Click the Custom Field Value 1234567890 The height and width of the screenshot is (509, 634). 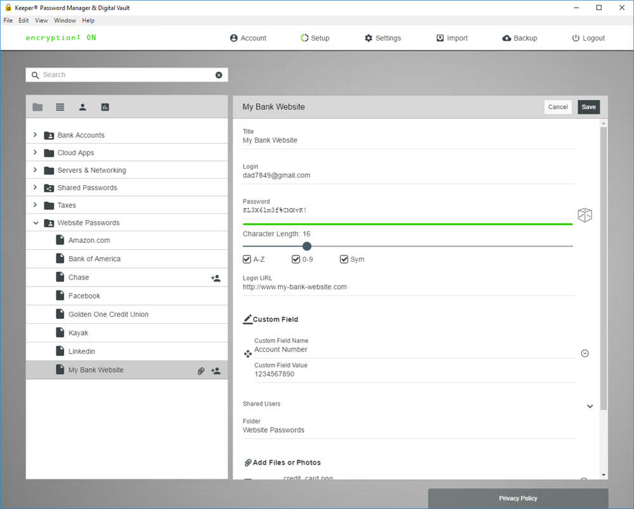point(415,374)
